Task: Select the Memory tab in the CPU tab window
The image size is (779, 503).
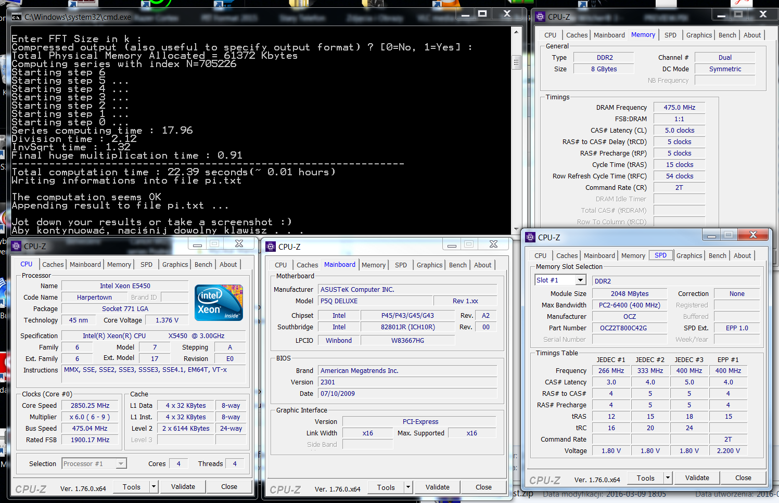Action: 119,264
